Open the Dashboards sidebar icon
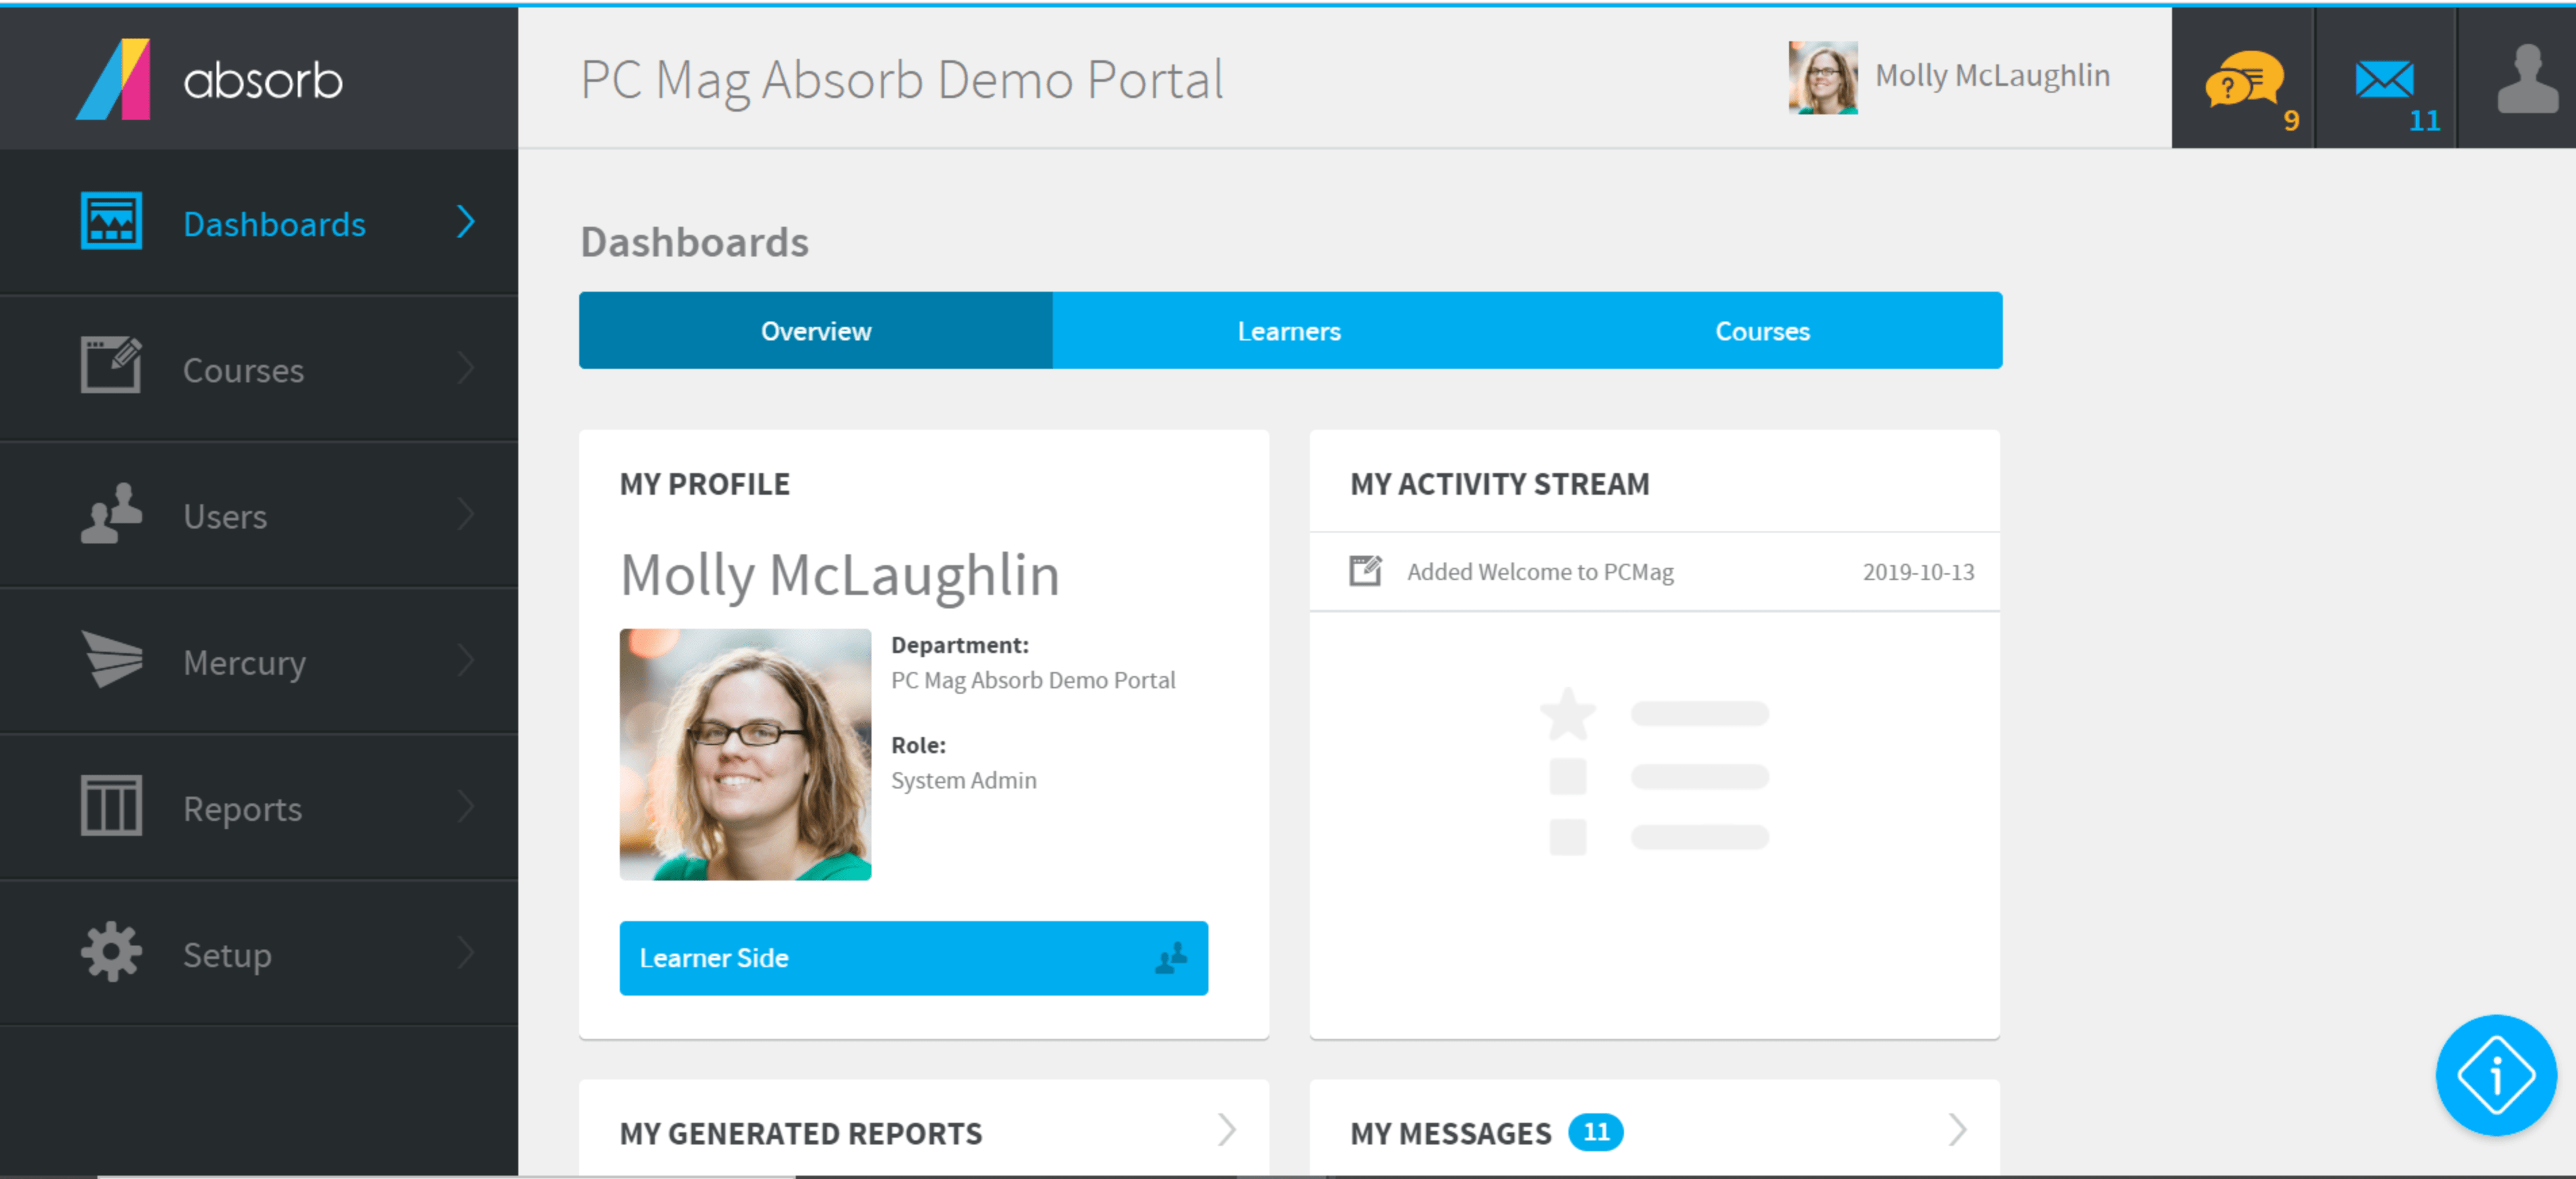The height and width of the screenshot is (1179, 2576). [x=111, y=221]
